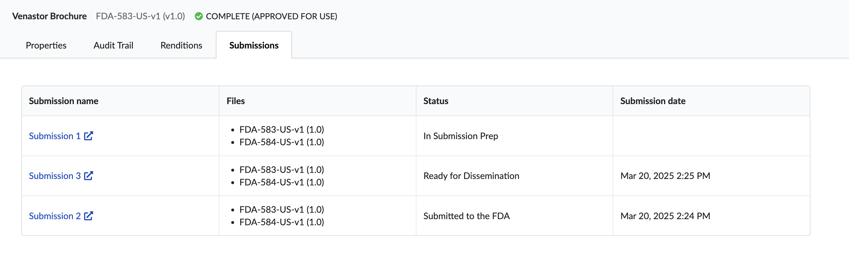
Task: Click the Submission date column header
Action: (x=653, y=101)
